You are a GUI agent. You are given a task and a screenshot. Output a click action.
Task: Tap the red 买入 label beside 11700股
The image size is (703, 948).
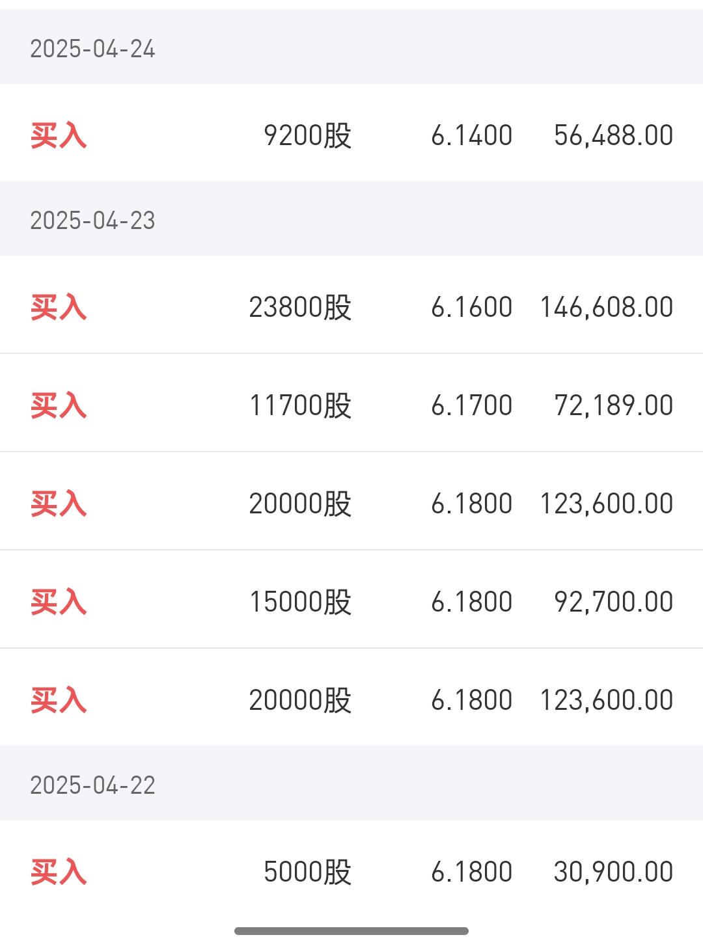coord(59,405)
